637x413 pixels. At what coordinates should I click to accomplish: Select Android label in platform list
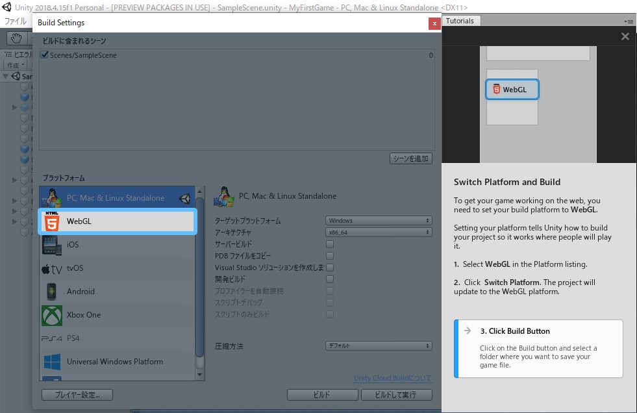click(x=81, y=292)
